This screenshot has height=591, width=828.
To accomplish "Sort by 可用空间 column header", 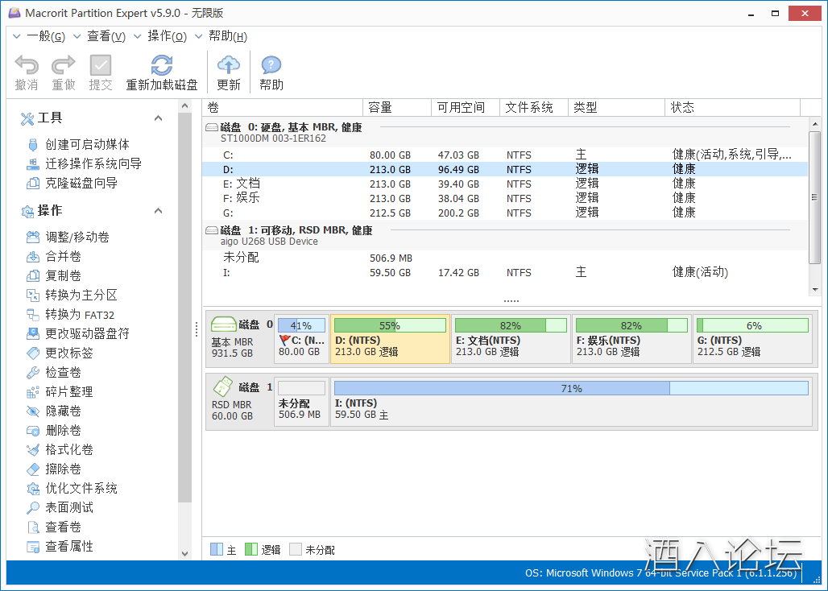I will click(461, 108).
